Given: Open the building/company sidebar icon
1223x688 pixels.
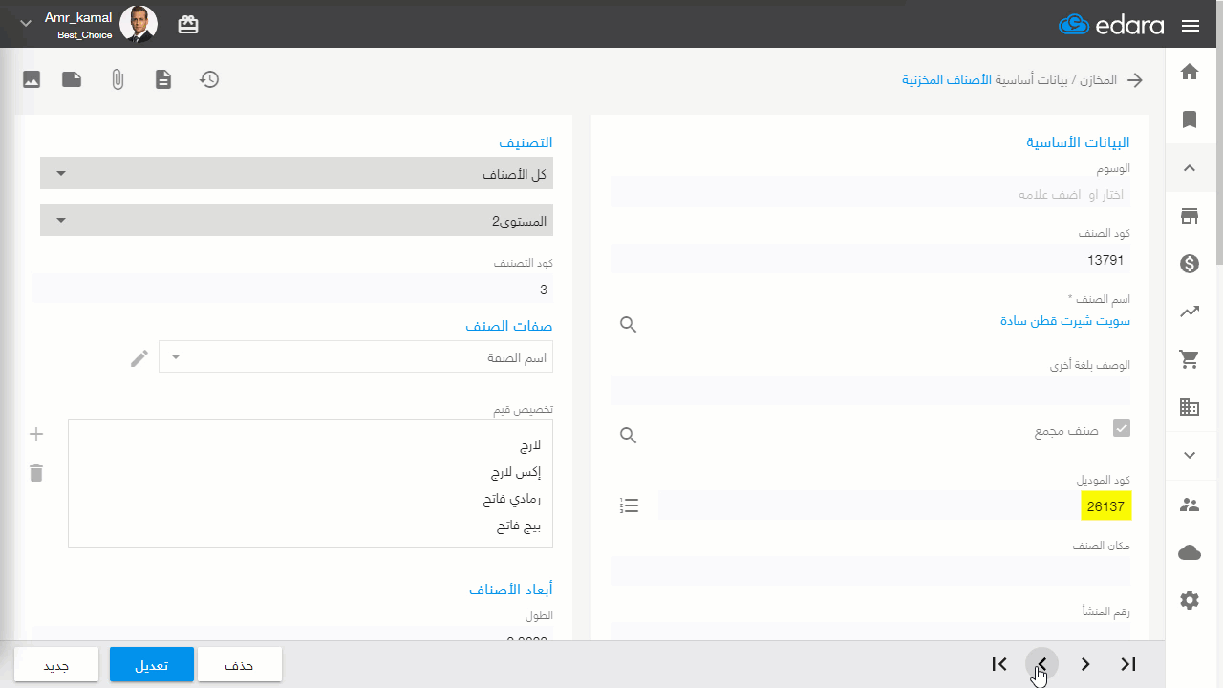Looking at the screenshot, I should click(1190, 407).
